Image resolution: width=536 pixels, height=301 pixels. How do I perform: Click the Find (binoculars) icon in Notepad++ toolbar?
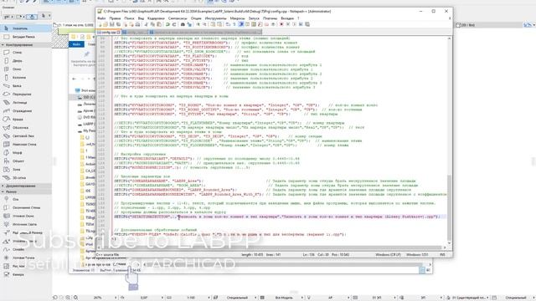[183, 24]
